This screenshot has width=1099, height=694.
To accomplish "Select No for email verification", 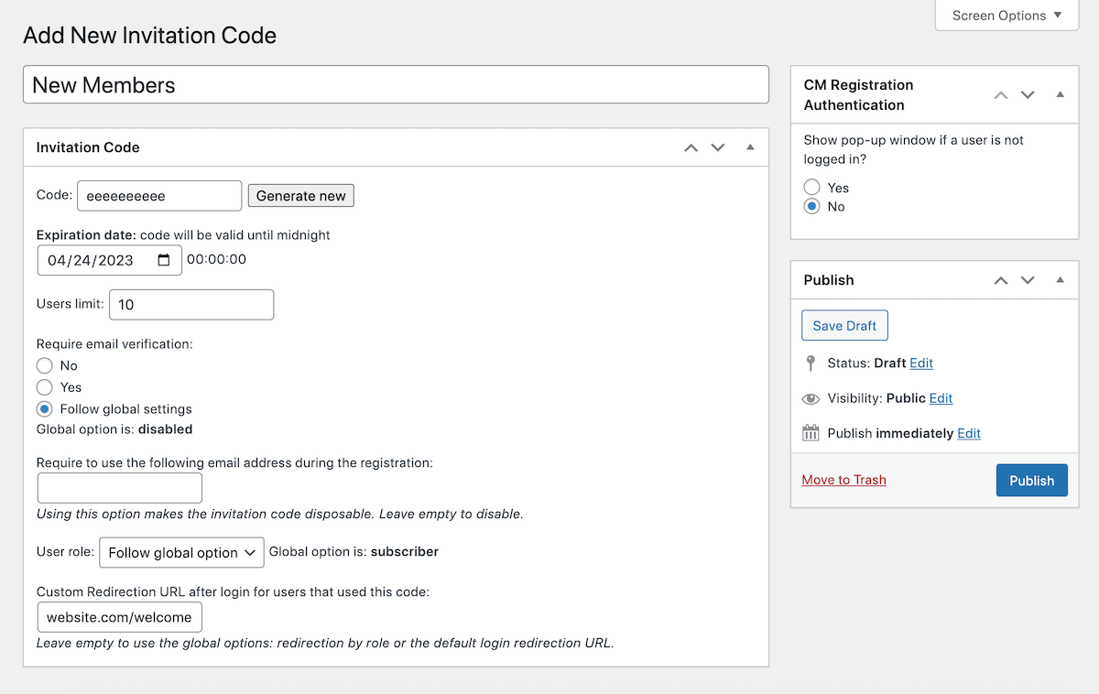I will tap(44, 365).
